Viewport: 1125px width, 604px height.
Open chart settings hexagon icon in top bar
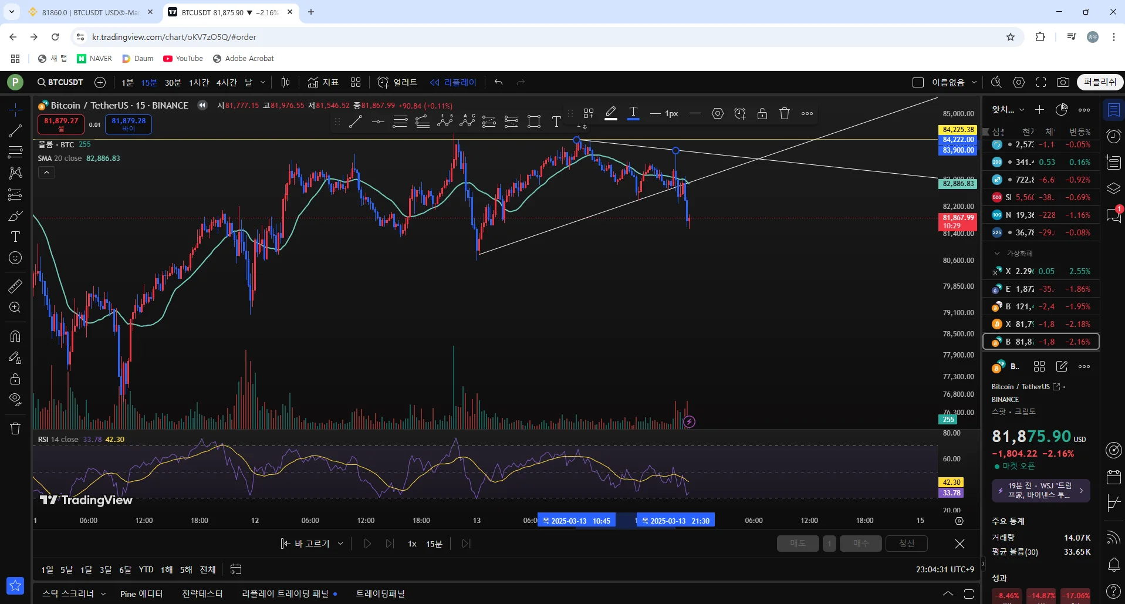pos(1019,82)
